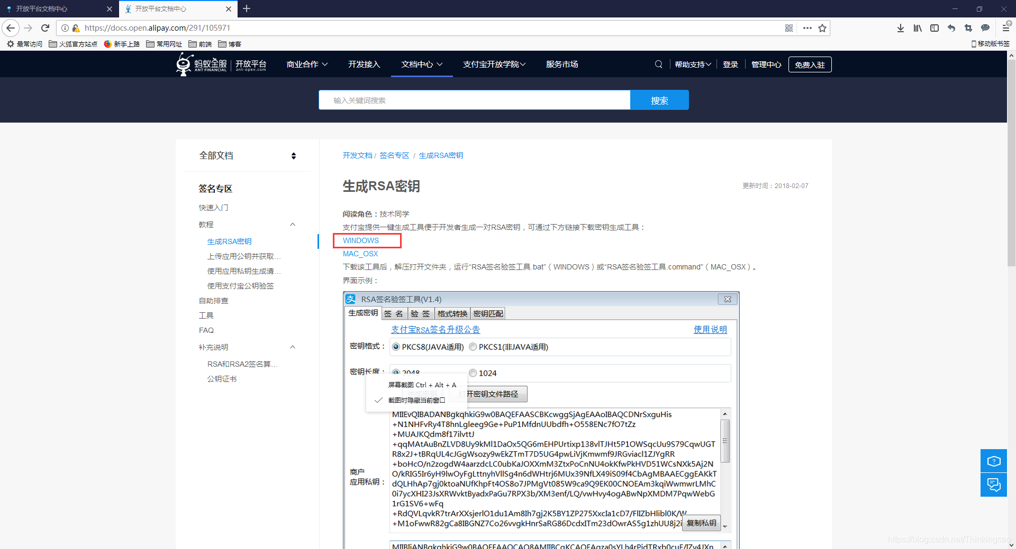The image size is (1016, 549).
Task: Expand 帮助支持 dropdown menu
Action: point(693,64)
